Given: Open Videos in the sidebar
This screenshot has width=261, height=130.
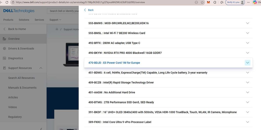Looking at the screenshot, I should coord(13,107).
